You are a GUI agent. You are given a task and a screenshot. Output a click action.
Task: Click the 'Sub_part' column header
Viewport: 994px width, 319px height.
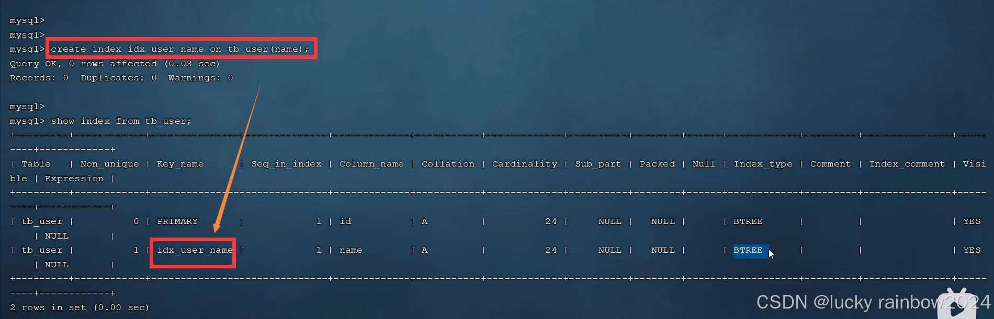coord(598,164)
